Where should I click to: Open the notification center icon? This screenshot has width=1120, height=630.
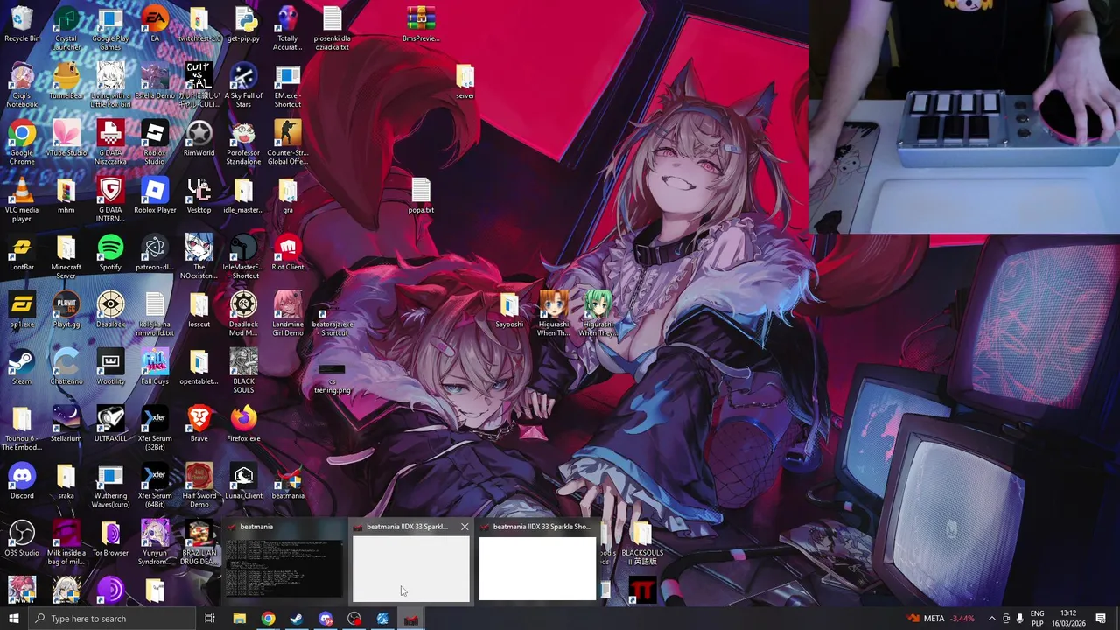point(1101,619)
